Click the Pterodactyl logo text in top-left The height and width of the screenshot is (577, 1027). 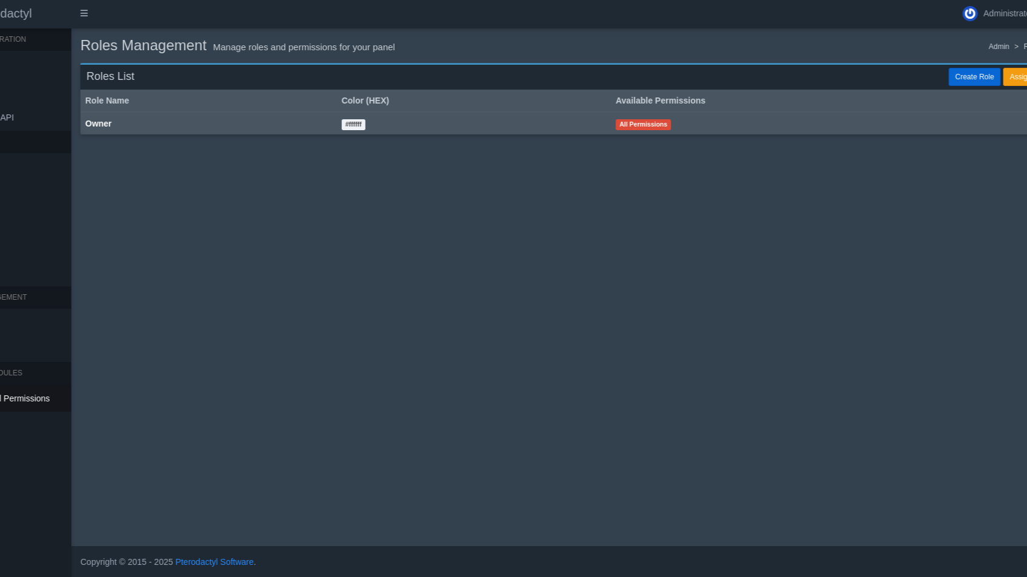pos(16,13)
